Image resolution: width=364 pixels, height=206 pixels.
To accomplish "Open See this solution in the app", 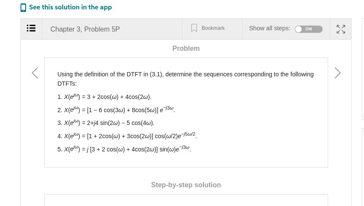I will 70,7.
